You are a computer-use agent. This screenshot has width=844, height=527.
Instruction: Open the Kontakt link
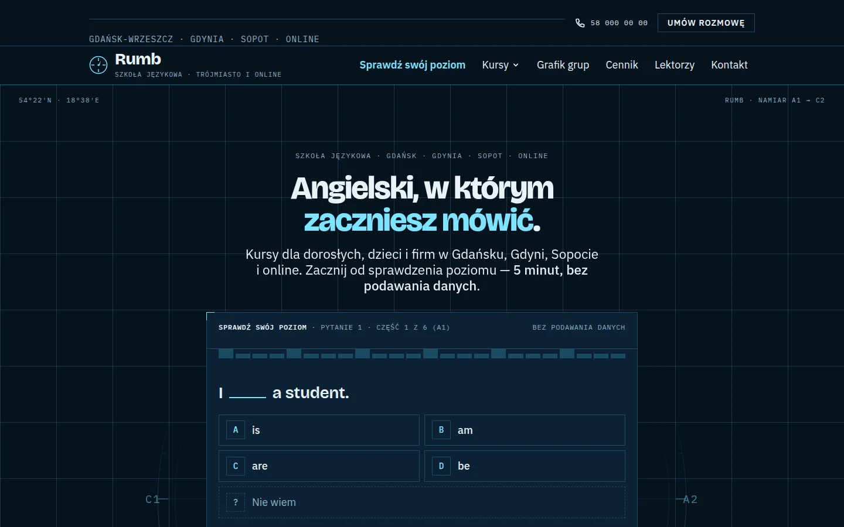729,65
